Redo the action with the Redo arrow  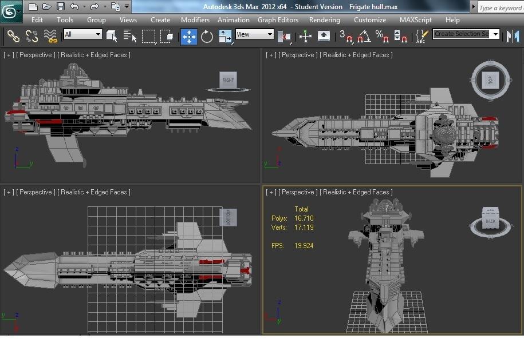pos(94,7)
